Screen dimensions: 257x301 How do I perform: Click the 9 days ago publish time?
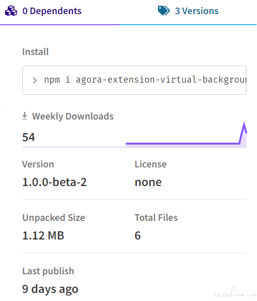(50, 289)
